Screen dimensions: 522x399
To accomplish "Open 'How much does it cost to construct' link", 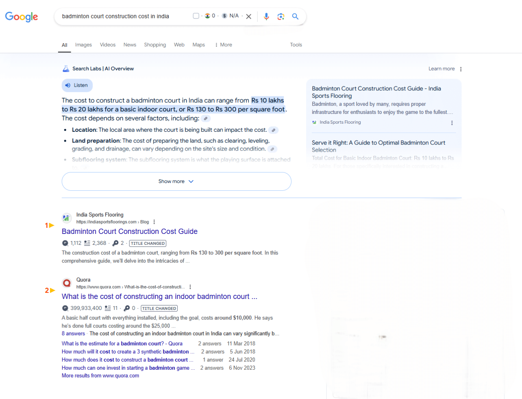I will (128, 360).
